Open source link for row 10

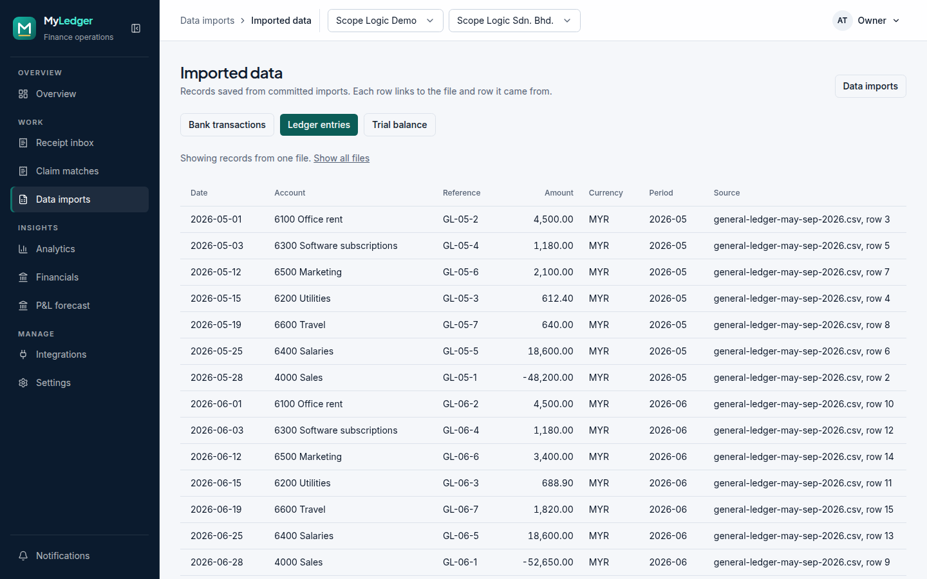coord(803,404)
